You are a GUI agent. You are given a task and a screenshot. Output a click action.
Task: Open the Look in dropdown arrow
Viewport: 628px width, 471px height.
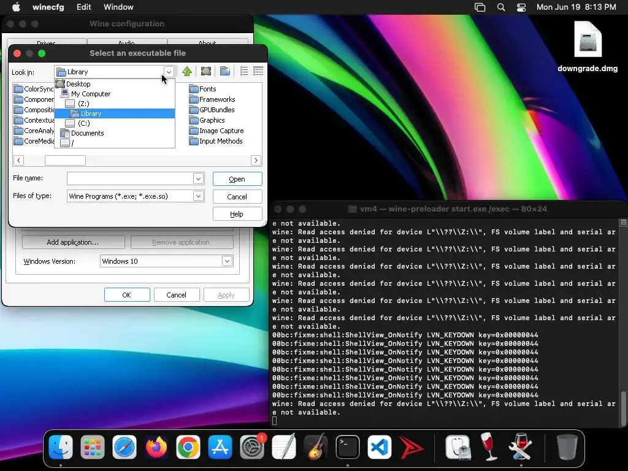click(x=169, y=72)
